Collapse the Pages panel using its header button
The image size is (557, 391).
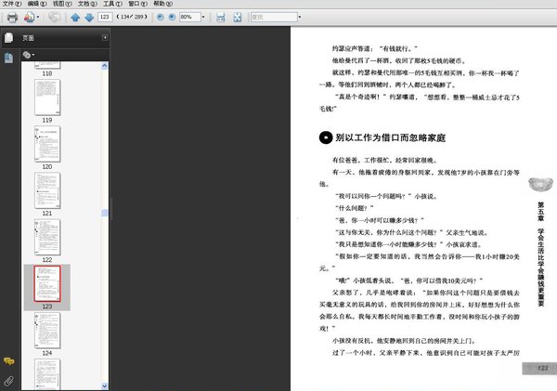[x=105, y=38]
